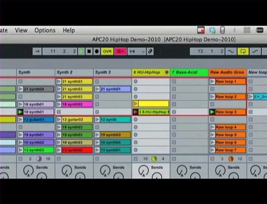This screenshot has width=267, height=204.
Task: Stop clips in the Synth 2 track
Action: point(59,159)
